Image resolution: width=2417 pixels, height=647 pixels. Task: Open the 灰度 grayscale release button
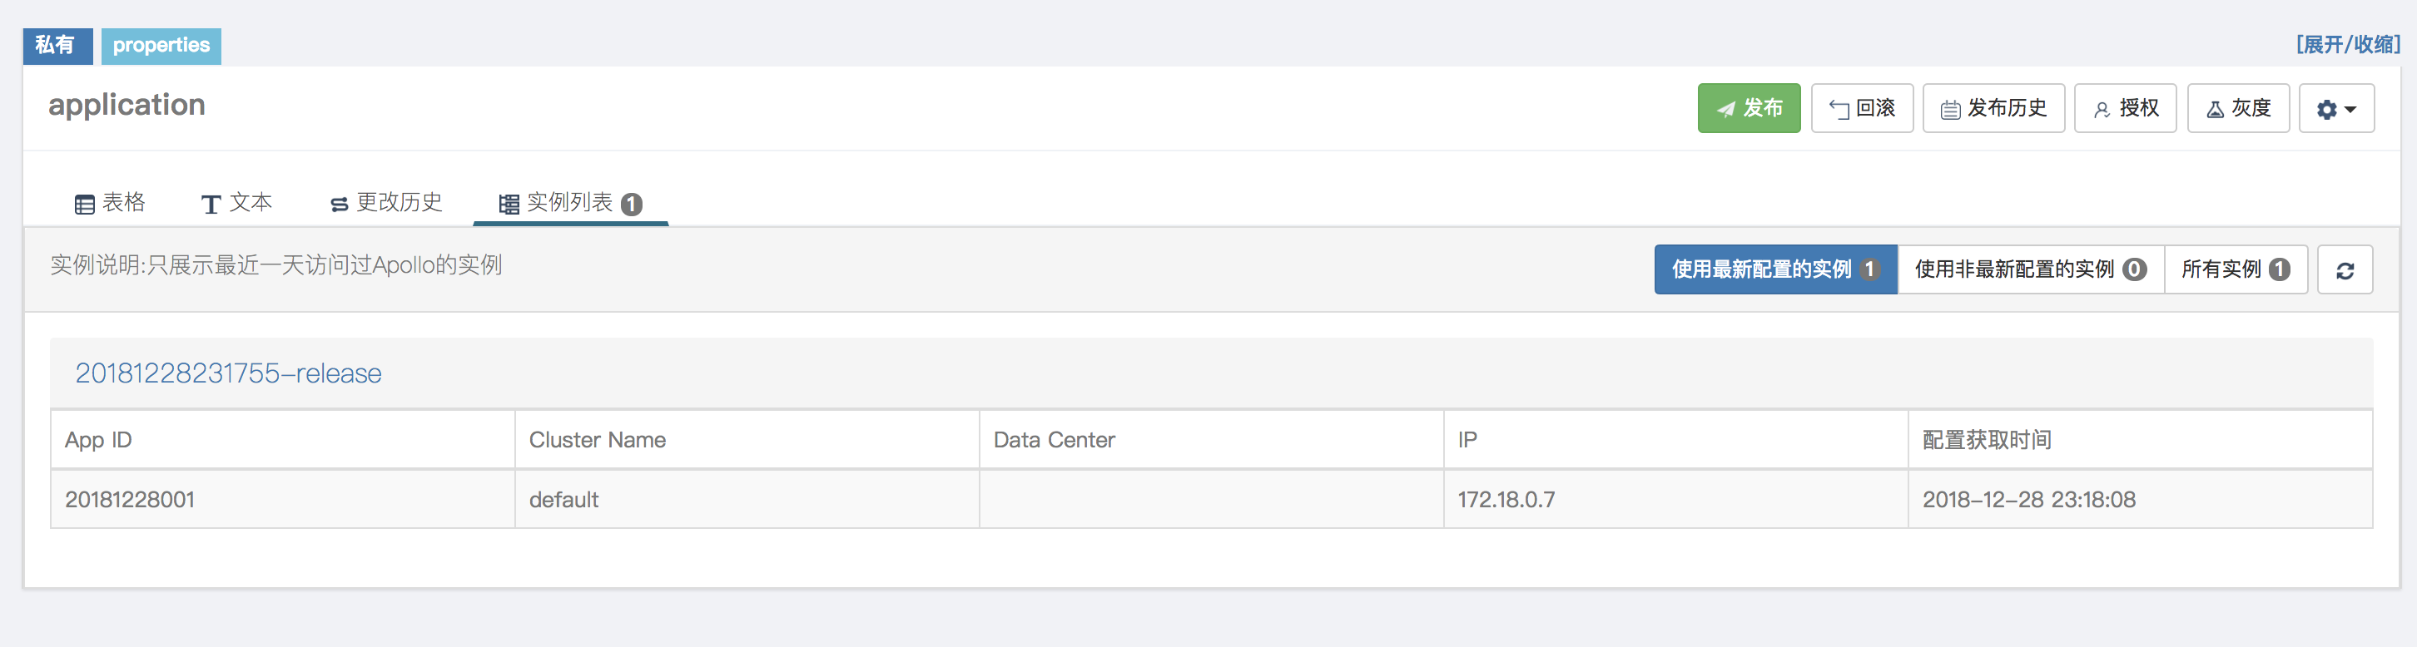(2238, 108)
